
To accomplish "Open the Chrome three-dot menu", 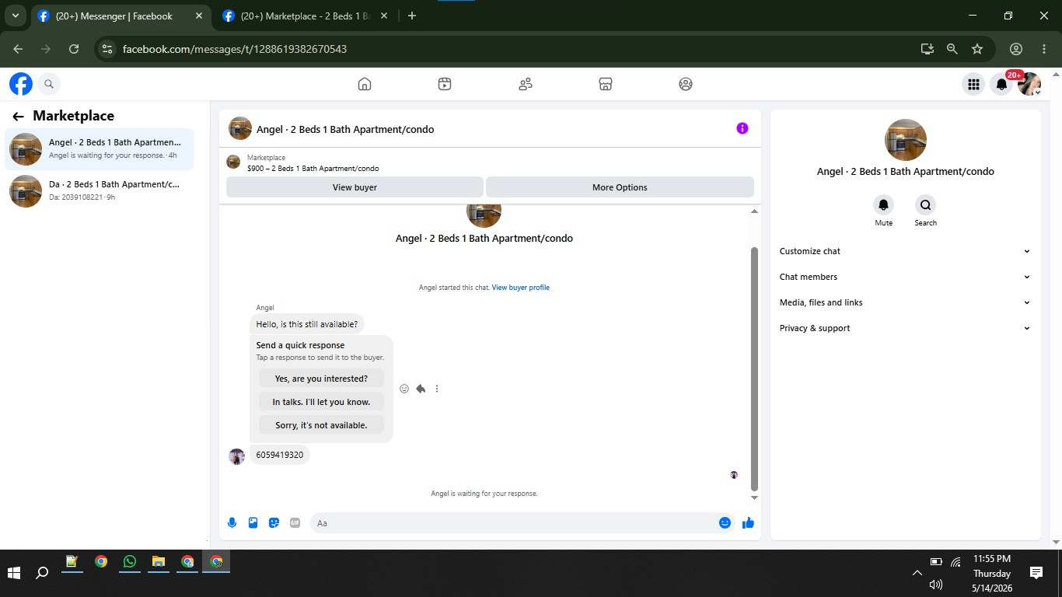I will point(1043,49).
